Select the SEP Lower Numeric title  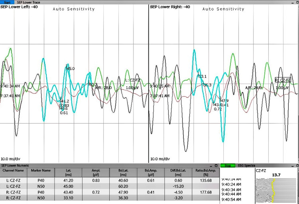click(15, 166)
